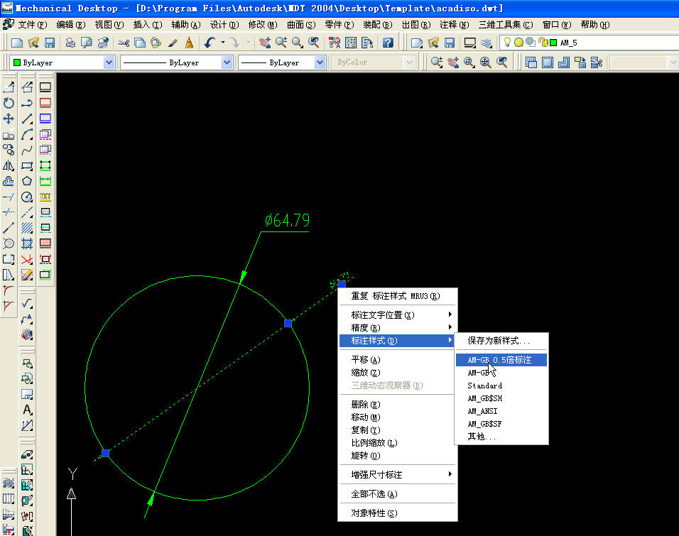Click the surface texture checkmark symbol icon

27,304
